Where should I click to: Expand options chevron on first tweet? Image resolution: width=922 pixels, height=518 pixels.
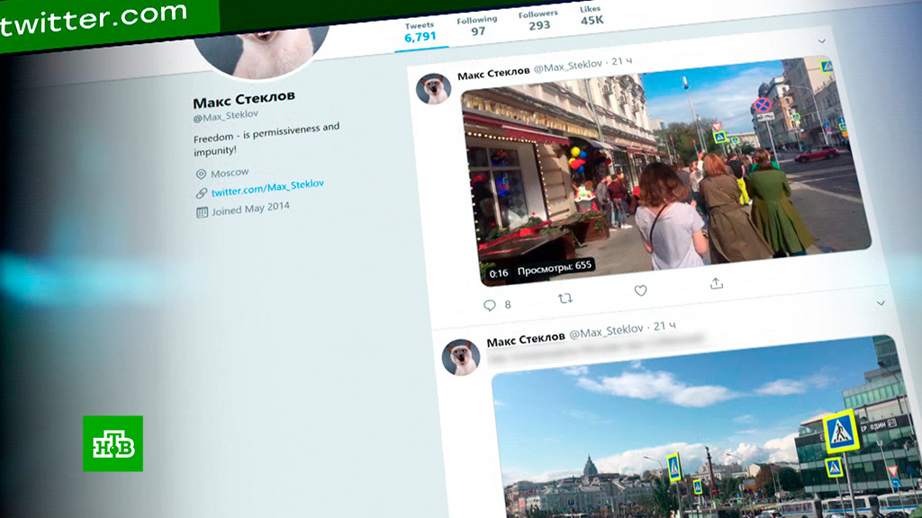(x=821, y=41)
